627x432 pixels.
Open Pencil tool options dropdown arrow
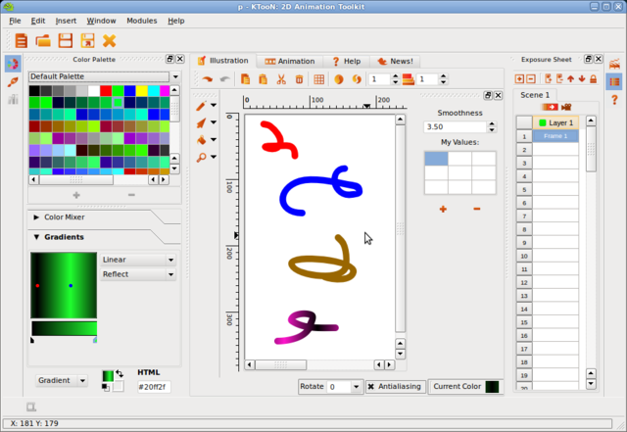214,105
